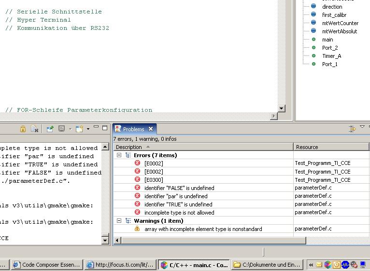Clear the console with the document-X icon
The image size is (370, 271).
pyautogui.click(x=34, y=129)
